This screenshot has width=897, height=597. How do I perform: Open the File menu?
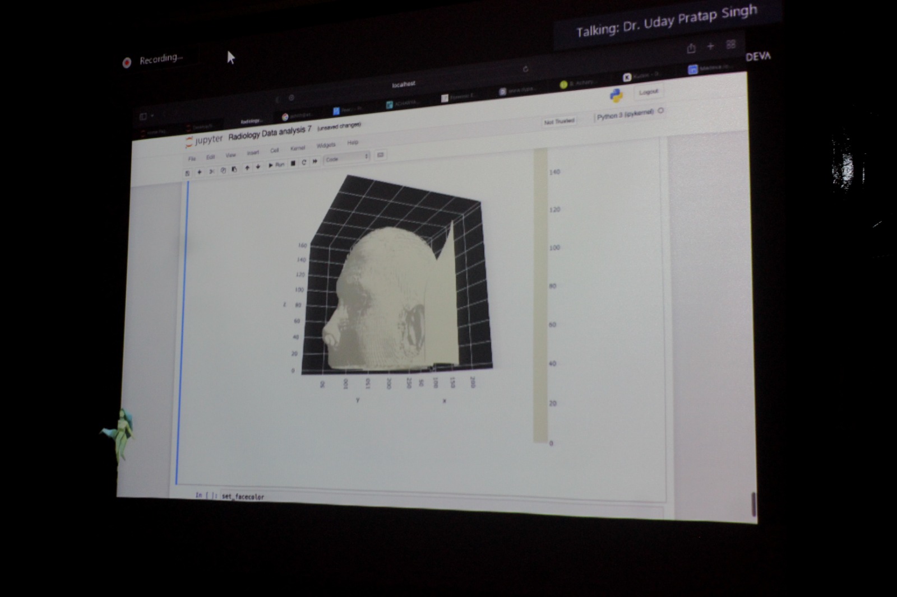pos(192,159)
